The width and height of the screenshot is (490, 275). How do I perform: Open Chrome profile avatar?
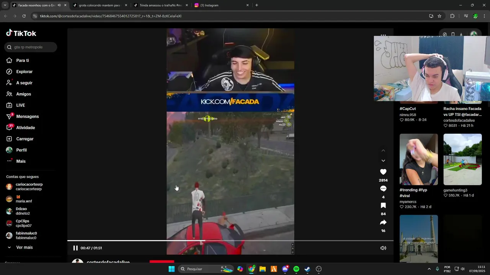pos(475,16)
